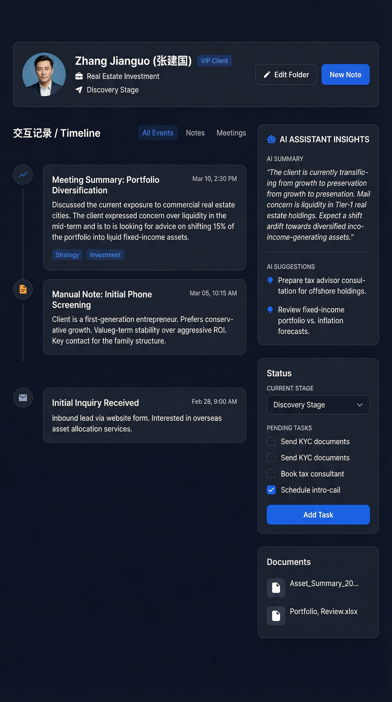Select the All Events tab

pyautogui.click(x=157, y=133)
